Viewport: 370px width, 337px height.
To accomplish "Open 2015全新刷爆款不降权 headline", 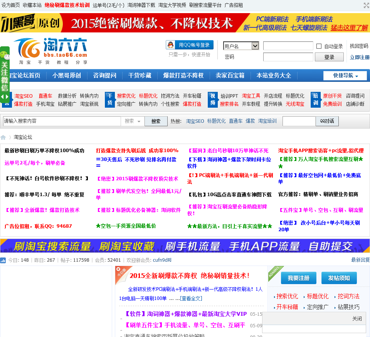I will pyautogui.click(x=189, y=276).
